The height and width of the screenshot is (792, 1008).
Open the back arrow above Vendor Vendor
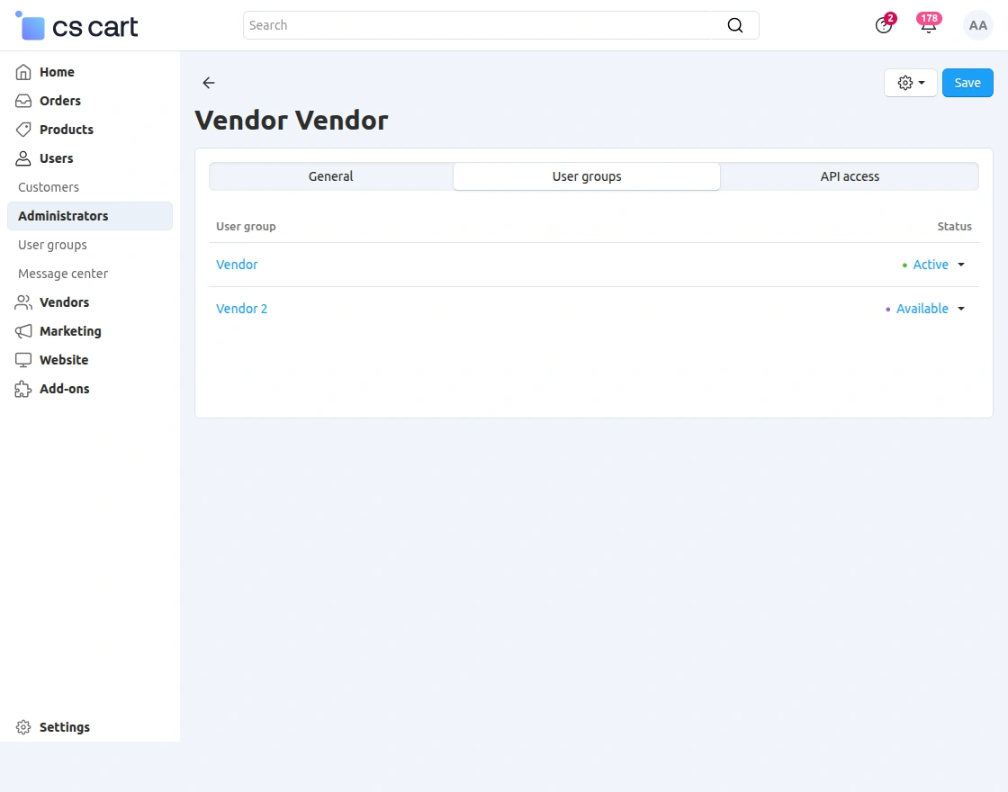pos(208,83)
